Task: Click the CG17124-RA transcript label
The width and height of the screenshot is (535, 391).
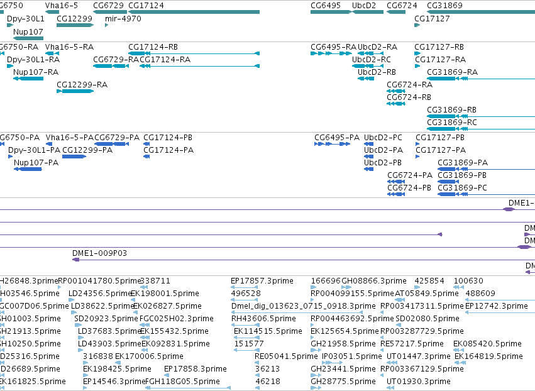Action: pos(165,59)
